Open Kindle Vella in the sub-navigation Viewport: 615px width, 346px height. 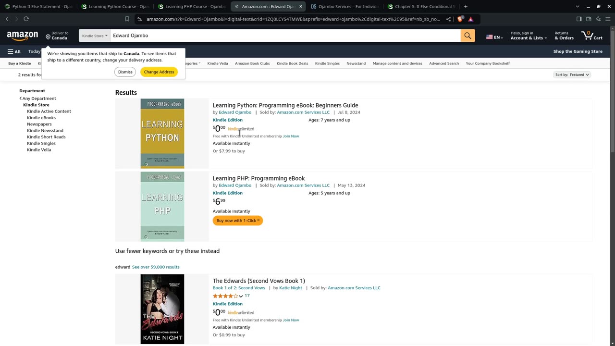pos(218,63)
